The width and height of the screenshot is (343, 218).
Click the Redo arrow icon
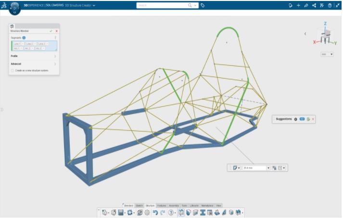tap(163, 212)
